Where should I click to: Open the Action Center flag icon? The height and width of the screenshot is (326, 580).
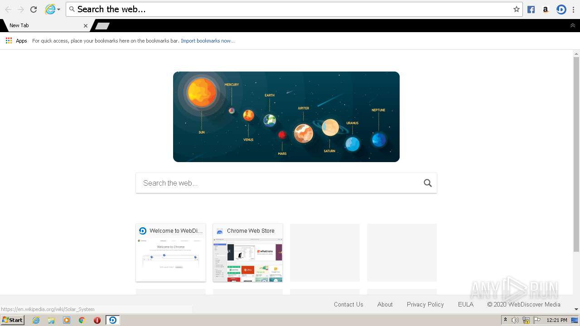coord(537,320)
